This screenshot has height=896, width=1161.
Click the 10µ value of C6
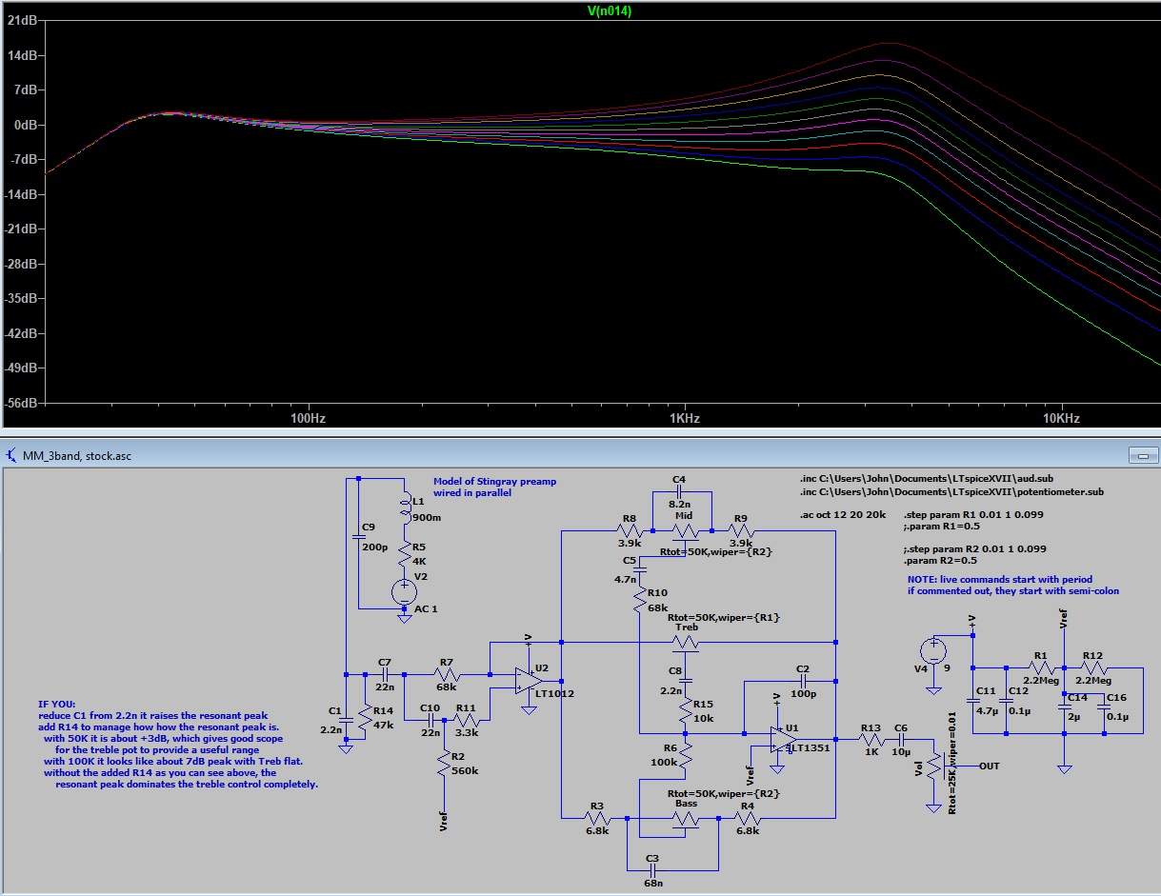point(901,752)
